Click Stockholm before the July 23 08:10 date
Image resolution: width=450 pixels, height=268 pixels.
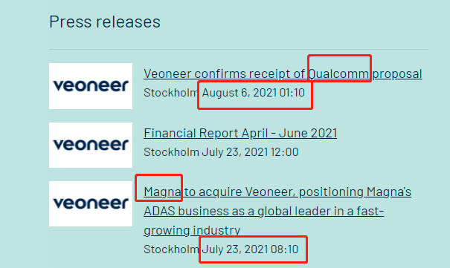tap(171, 249)
